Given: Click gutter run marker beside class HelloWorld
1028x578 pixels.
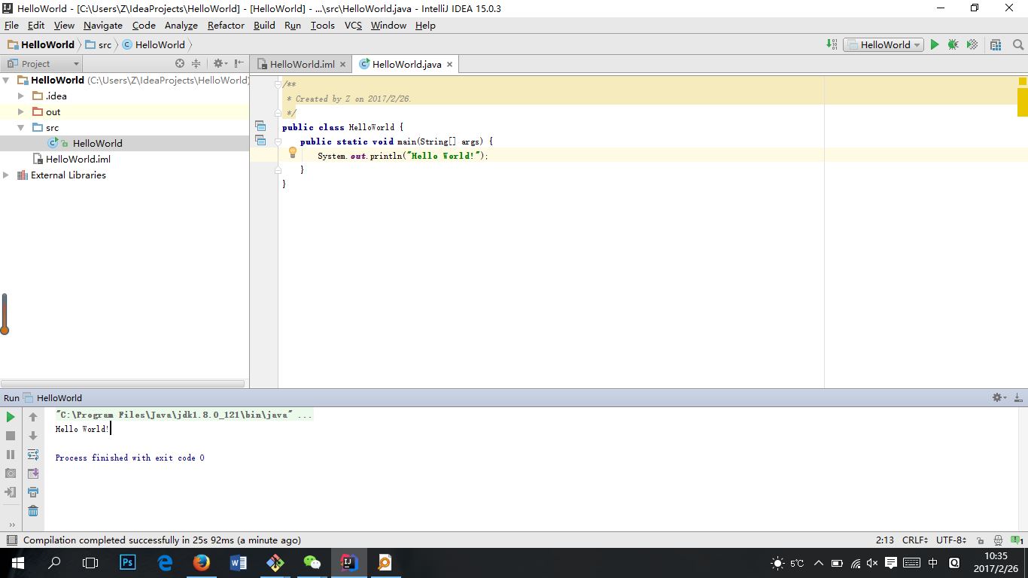Looking at the screenshot, I should (x=260, y=126).
